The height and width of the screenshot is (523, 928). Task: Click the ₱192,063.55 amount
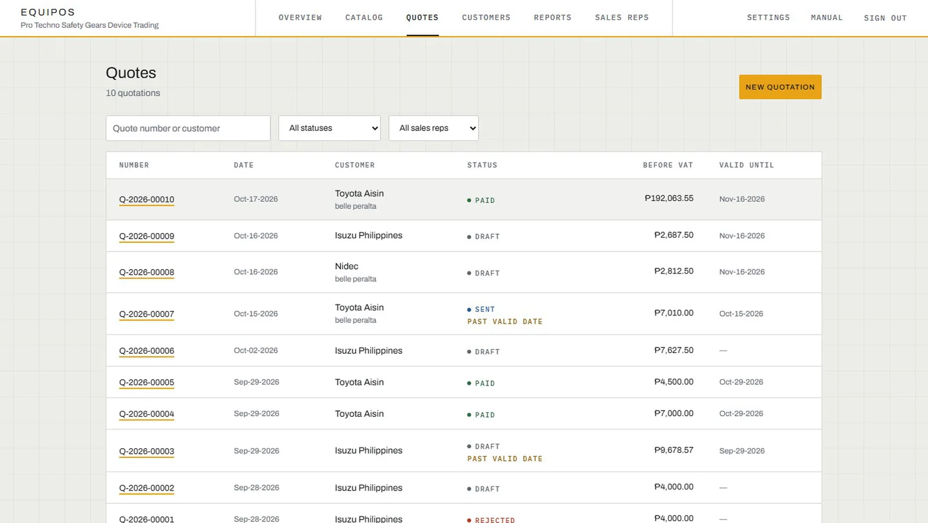click(669, 198)
